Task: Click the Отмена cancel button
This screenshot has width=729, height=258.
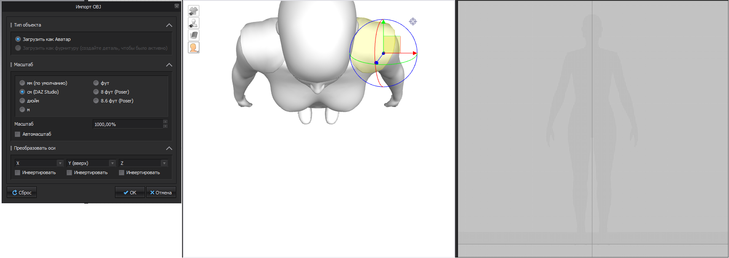Action: [161, 193]
